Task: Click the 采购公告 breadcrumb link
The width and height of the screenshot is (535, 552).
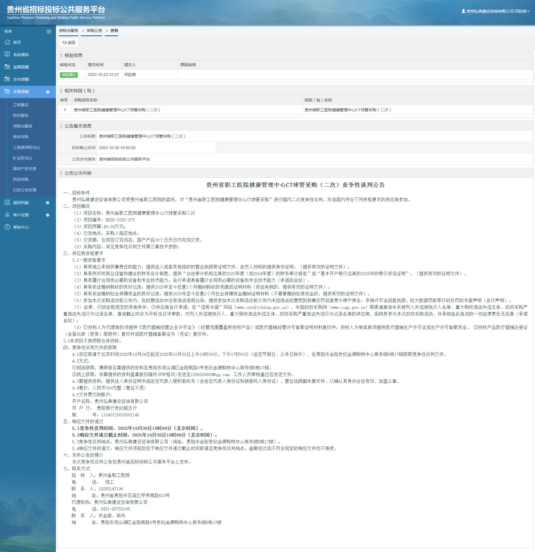Action: (94, 31)
